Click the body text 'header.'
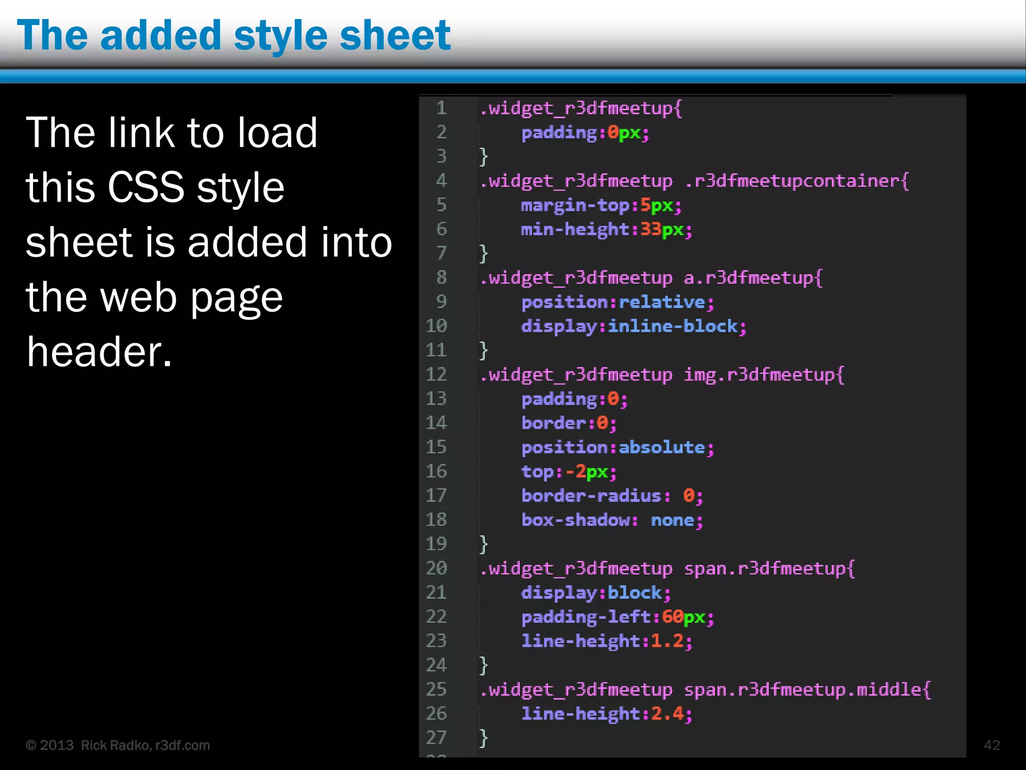The image size is (1026, 770). pos(99,351)
